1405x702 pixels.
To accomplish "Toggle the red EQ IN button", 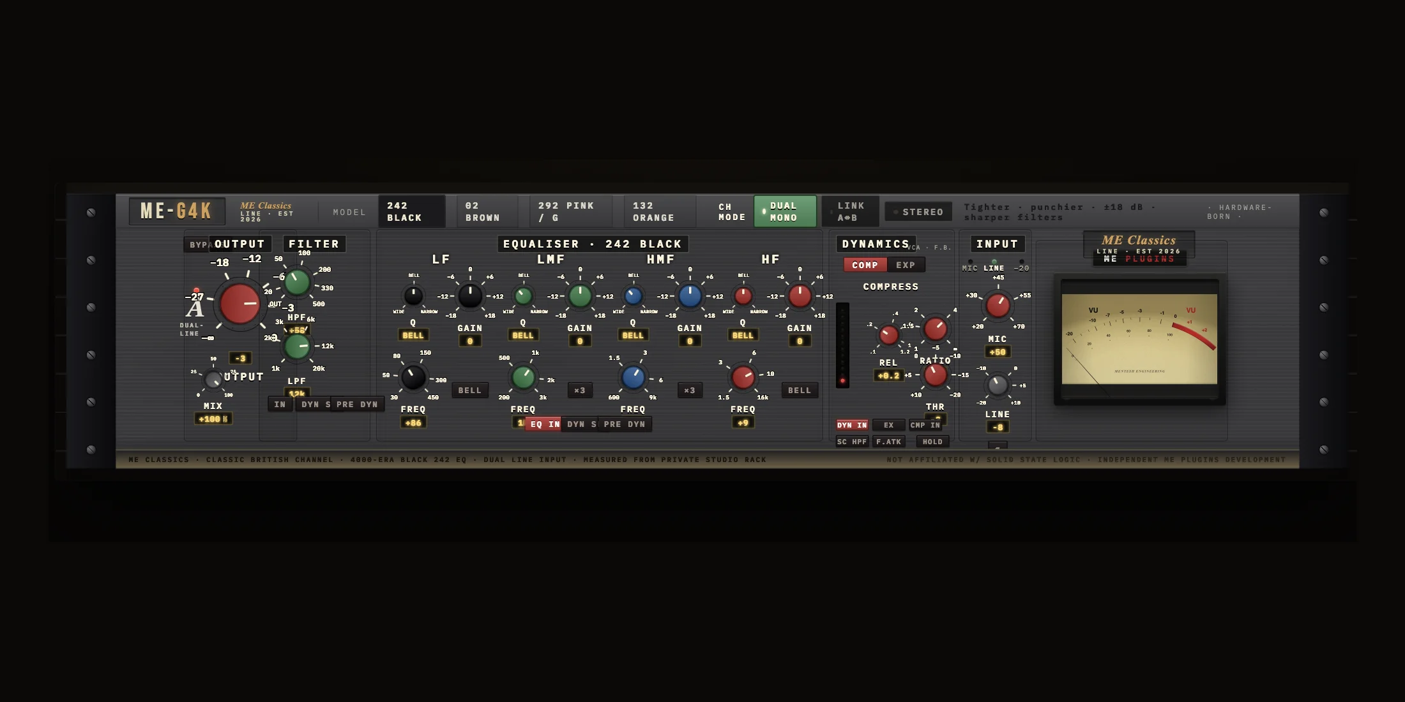I will point(543,424).
